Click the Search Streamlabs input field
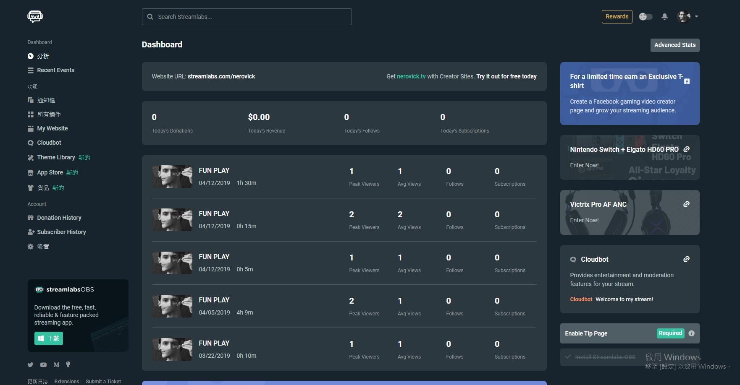This screenshot has height=385, width=740. click(247, 16)
